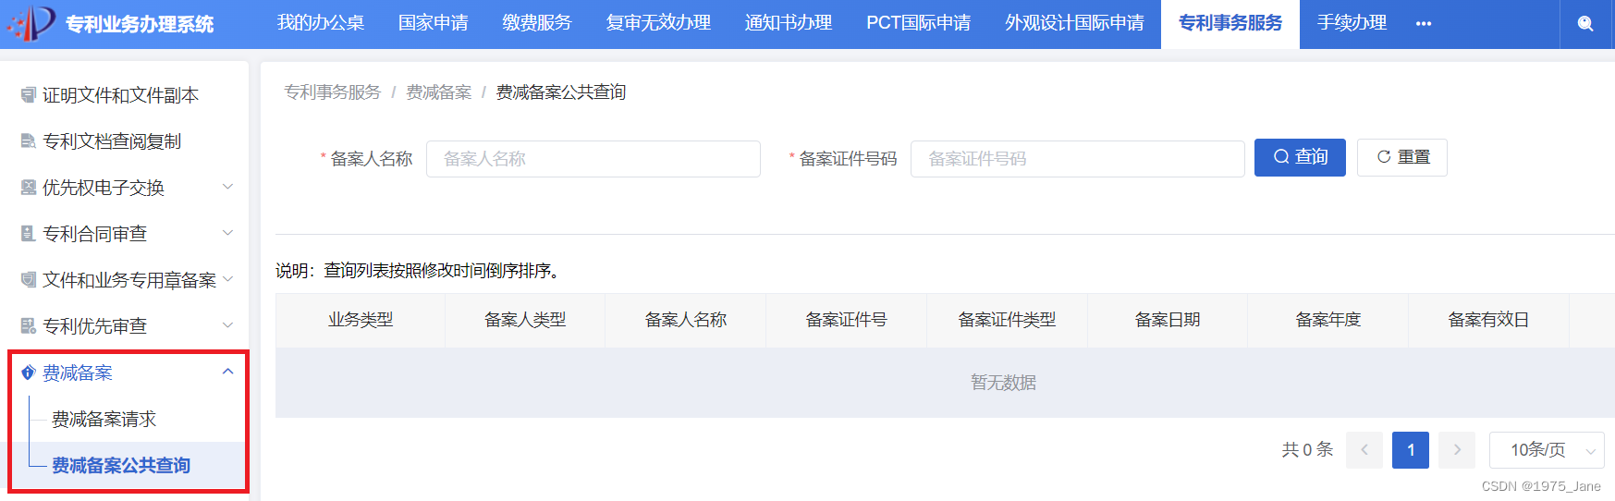This screenshot has width=1615, height=501.
Task: Go to the 通知书办理 tab
Action: click(x=789, y=23)
